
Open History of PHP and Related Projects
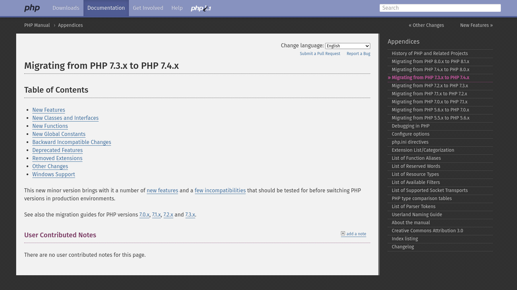pos(440,54)
